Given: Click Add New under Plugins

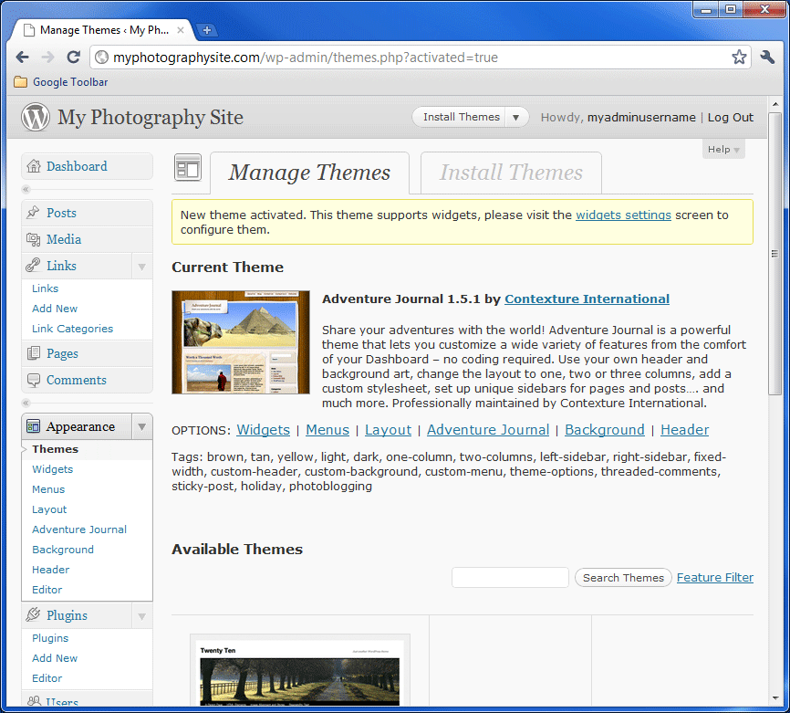Looking at the screenshot, I should [x=55, y=658].
